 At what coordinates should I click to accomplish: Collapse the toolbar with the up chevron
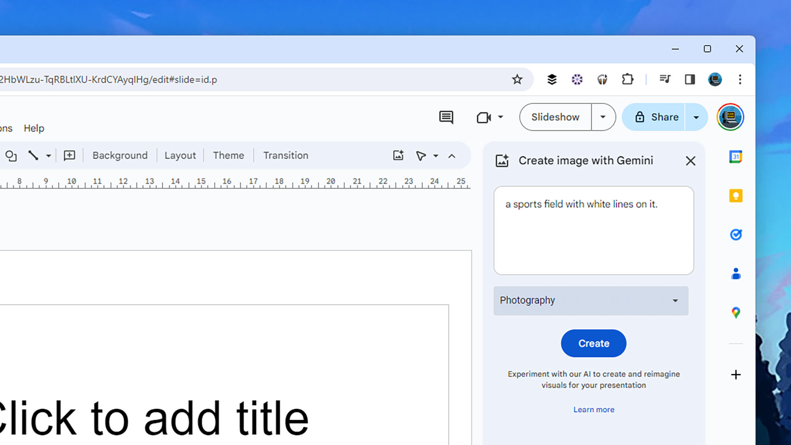452,156
